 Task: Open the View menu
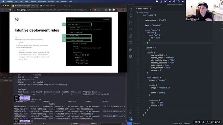click(26, 1)
